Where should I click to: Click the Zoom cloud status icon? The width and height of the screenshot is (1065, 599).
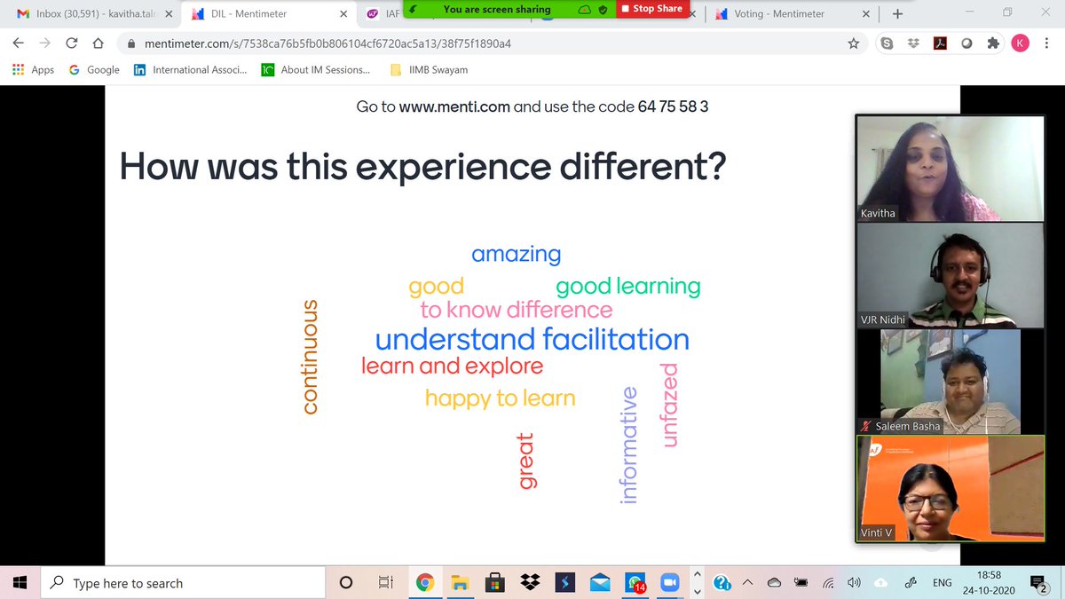pos(583,9)
